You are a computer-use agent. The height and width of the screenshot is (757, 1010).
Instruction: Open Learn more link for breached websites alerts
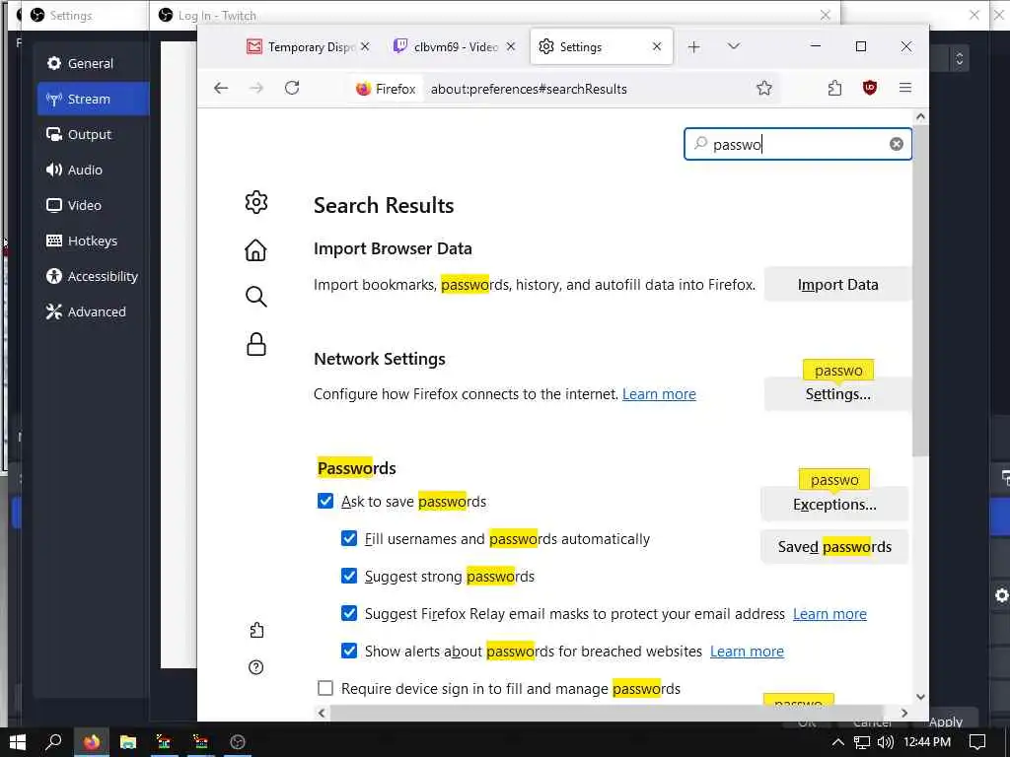(x=747, y=652)
